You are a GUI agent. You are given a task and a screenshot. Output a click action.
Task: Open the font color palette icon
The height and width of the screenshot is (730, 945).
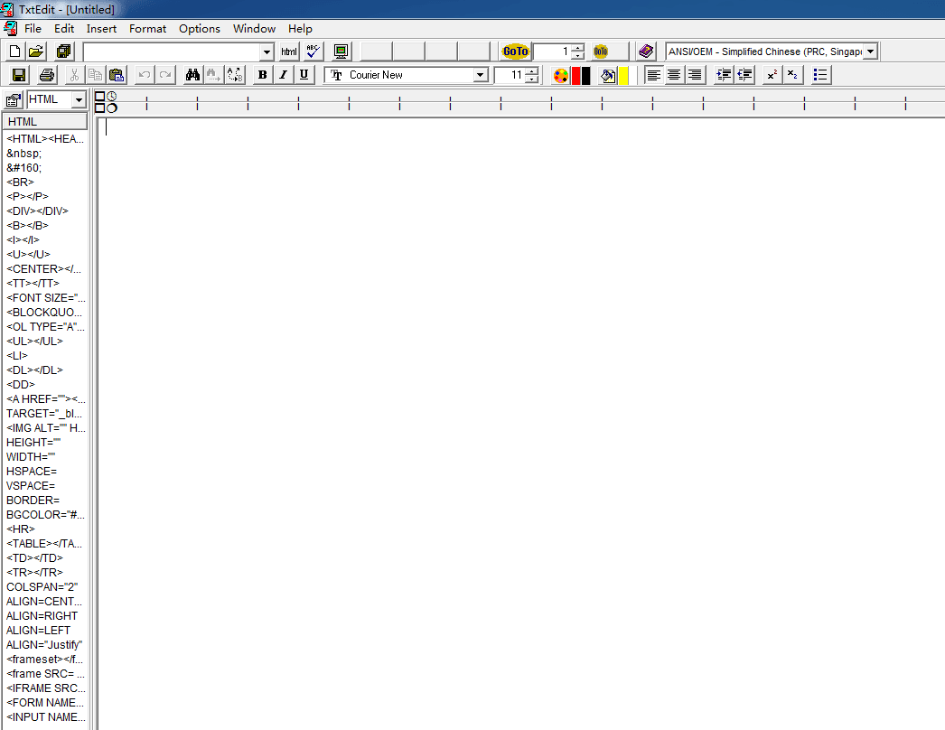[560, 75]
